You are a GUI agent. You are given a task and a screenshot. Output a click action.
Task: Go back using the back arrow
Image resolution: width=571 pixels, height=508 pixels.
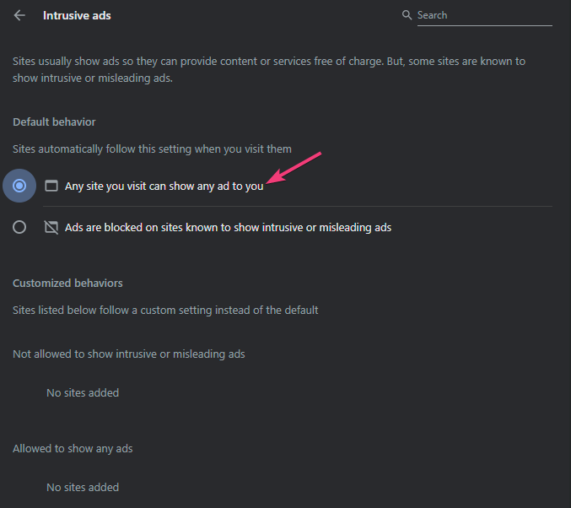pyautogui.click(x=19, y=15)
